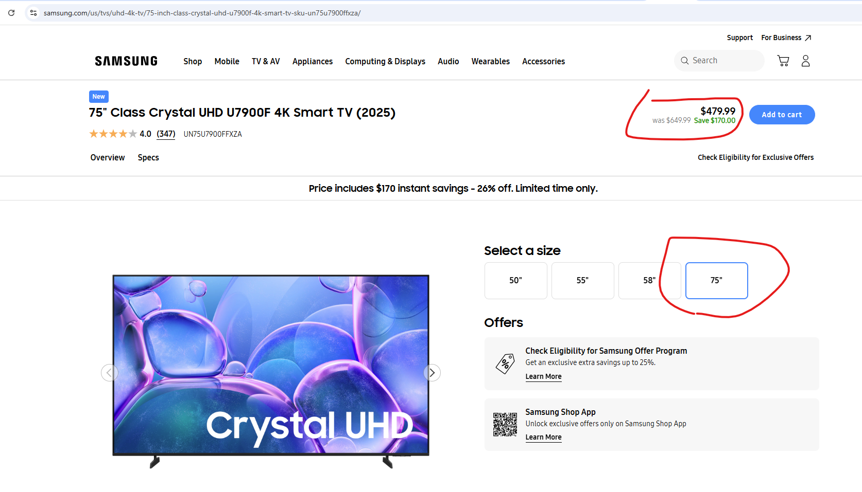Viewport: 862px width, 492px height.
Task: Click the "Samsung Shop App" offer title
Action: [560, 412]
